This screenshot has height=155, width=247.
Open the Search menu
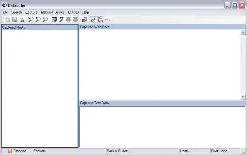tap(17, 12)
